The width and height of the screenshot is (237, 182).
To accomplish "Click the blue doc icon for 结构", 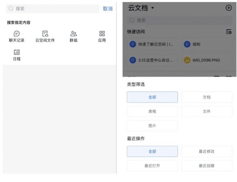I will click(187, 44).
